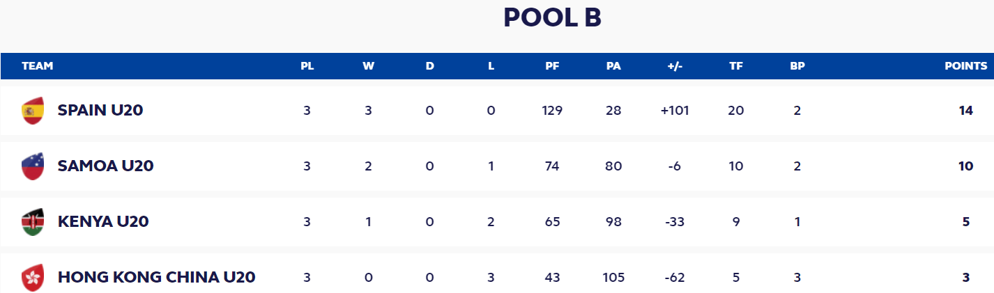Click the POINTS column header

coord(966,66)
